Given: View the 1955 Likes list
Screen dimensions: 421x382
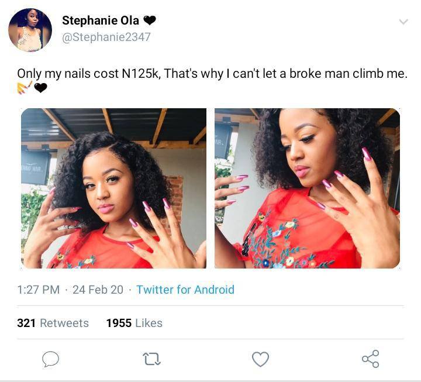Looking at the screenshot, I should 134,323.
